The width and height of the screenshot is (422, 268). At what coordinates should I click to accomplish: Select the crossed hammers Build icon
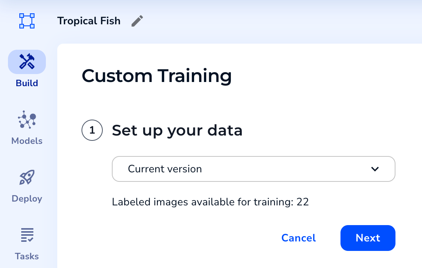click(27, 61)
